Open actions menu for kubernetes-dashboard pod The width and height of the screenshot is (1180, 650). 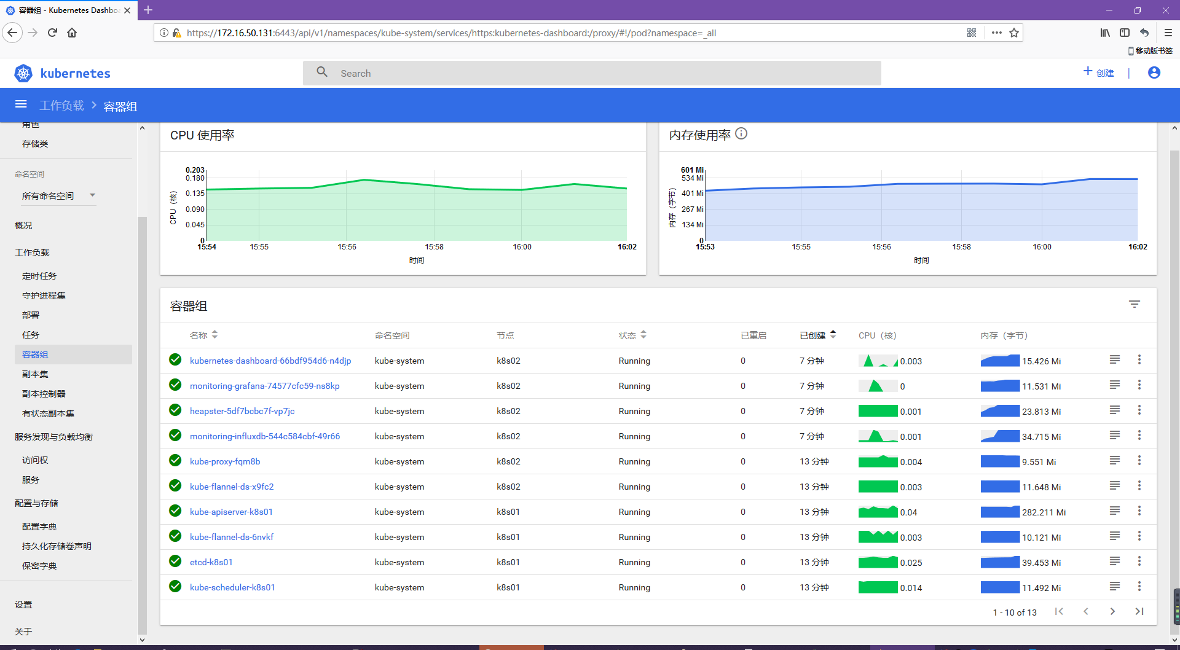[x=1139, y=359]
